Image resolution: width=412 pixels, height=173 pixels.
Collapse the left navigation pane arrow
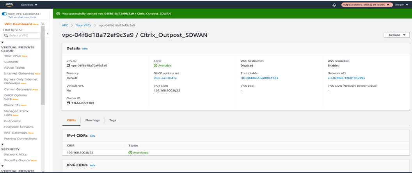(48, 34)
